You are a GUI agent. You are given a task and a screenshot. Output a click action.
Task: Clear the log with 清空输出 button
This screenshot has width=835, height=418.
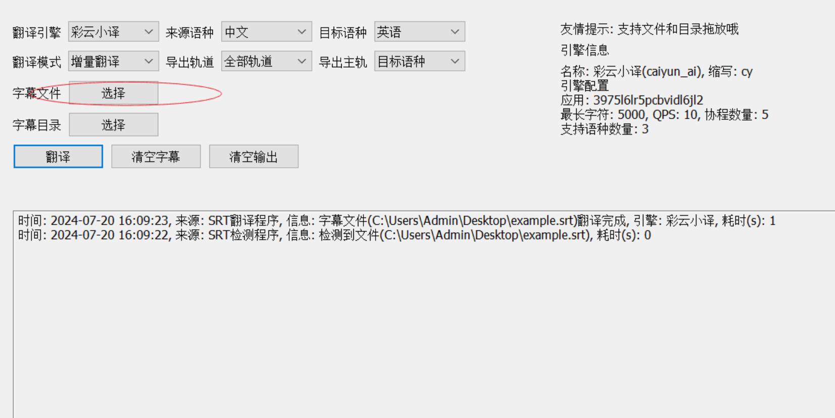click(x=254, y=156)
